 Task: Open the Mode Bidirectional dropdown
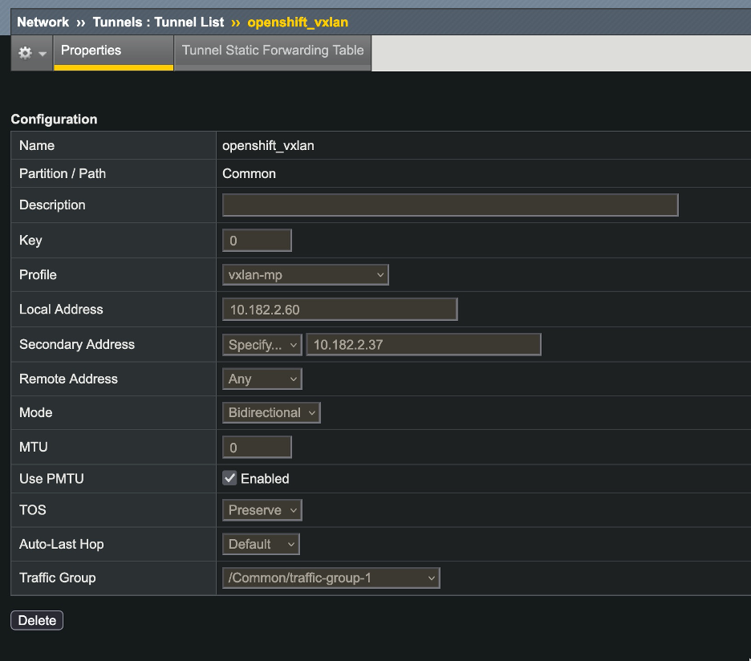pos(270,413)
